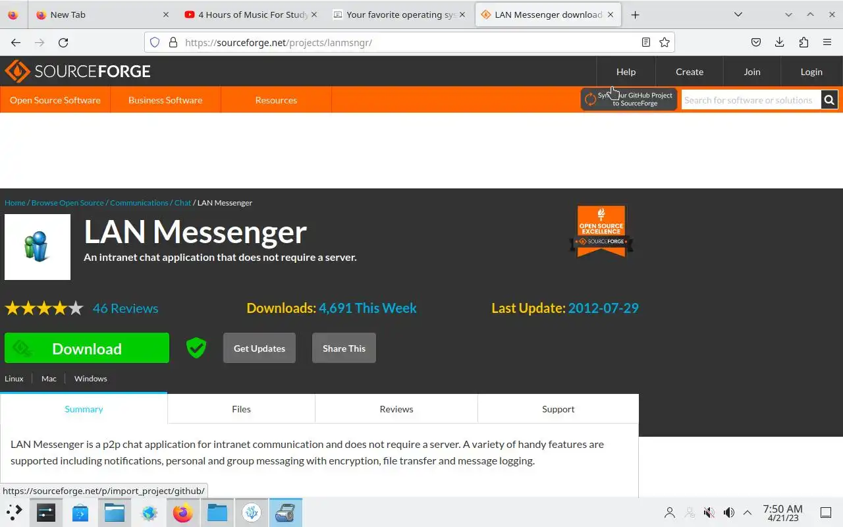
Task: Click the muted audio tray icon
Action: pyautogui.click(x=709, y=513)
